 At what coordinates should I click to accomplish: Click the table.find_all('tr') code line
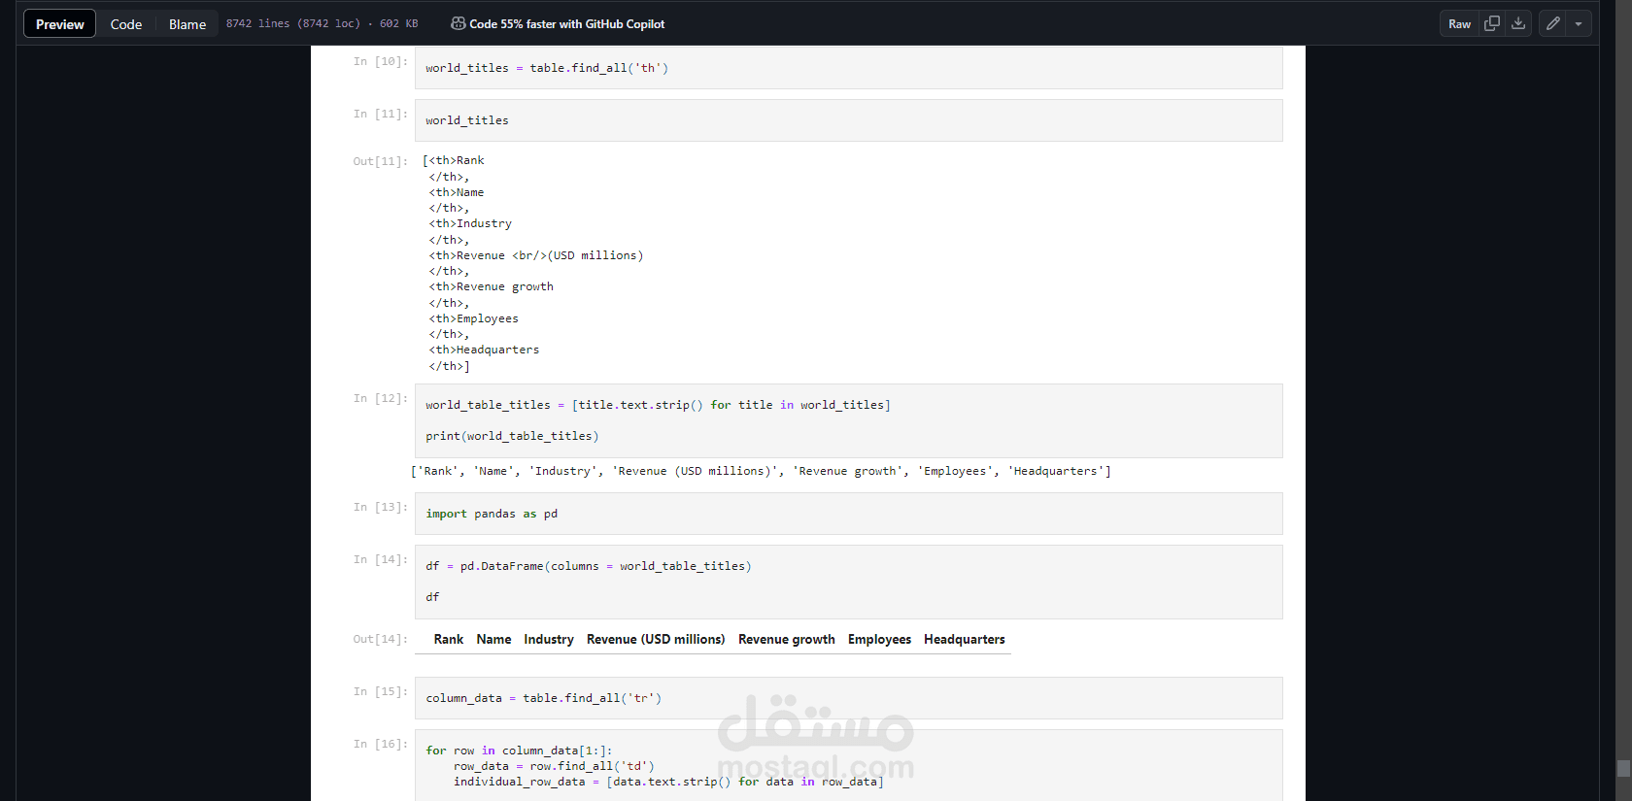[x=543, y=698]
